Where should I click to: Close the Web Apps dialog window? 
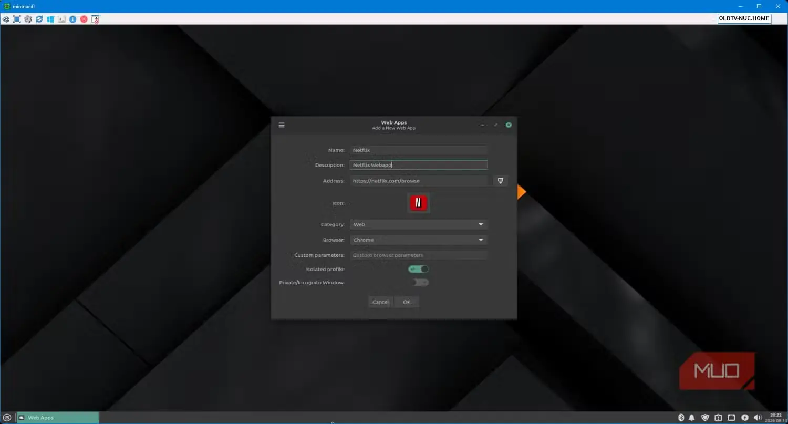[x=509, y=125]
